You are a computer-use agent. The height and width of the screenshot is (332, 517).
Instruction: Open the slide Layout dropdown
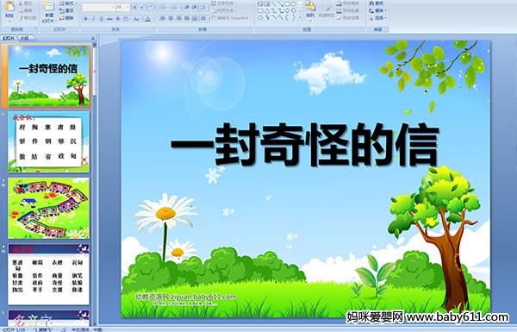click(x=67, y=3)
